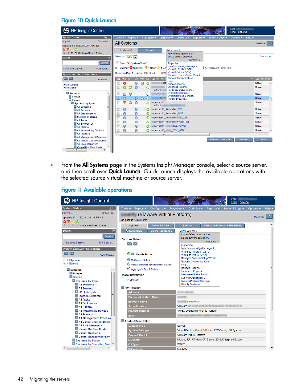Click Save As Collection button in Figure 10
Image resolution: width=294 pixels, height=391 pixels.
point(220,139)
